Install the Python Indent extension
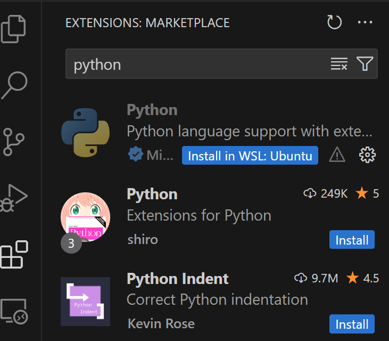 tap(352, 324)
